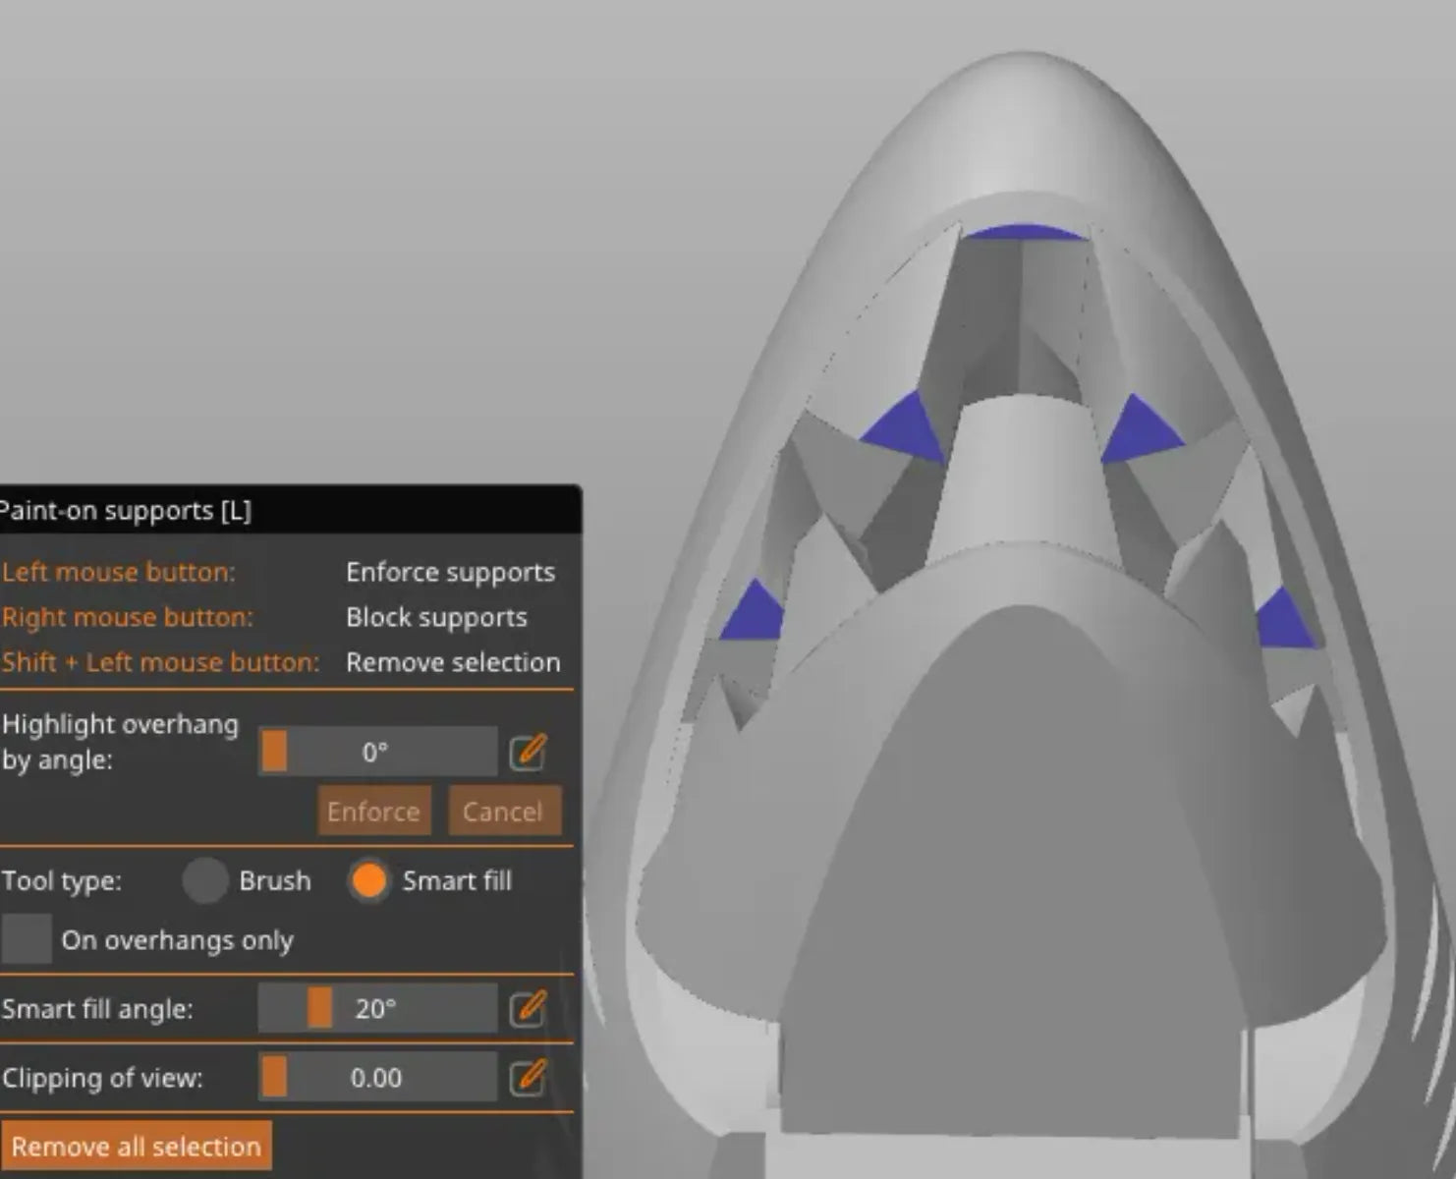Click the Clipping of view slider
This screenshot has width=1456, height=1179.
(x=377, y=1078)
